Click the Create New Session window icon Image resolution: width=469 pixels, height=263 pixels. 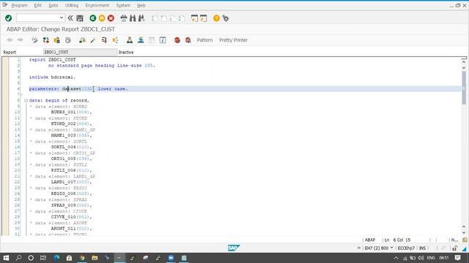(194, 18)
